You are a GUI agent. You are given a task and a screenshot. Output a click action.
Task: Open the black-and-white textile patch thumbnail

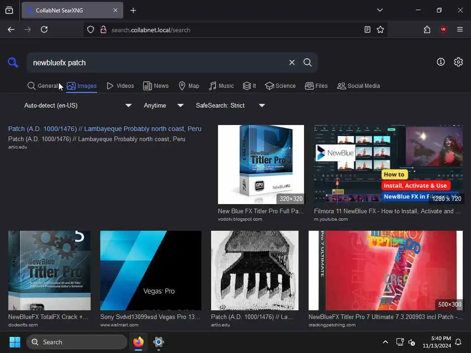click(255, 270)
